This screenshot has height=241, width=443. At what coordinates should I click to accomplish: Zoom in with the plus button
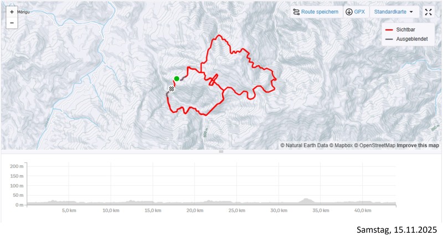[12, 12]
